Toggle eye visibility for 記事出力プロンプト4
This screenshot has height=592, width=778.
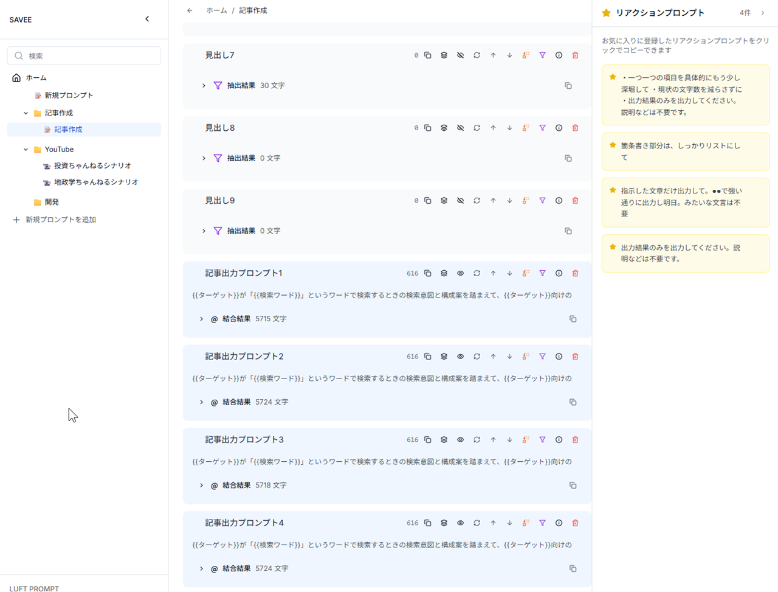coord(461,523)
